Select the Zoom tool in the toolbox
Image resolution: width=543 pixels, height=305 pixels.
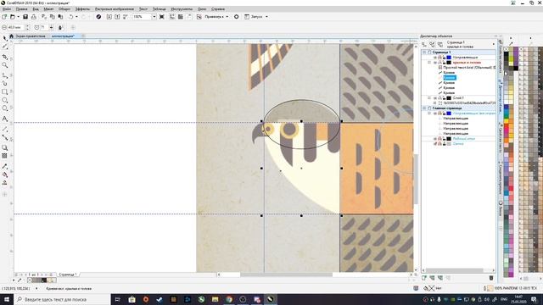[4, 65]
